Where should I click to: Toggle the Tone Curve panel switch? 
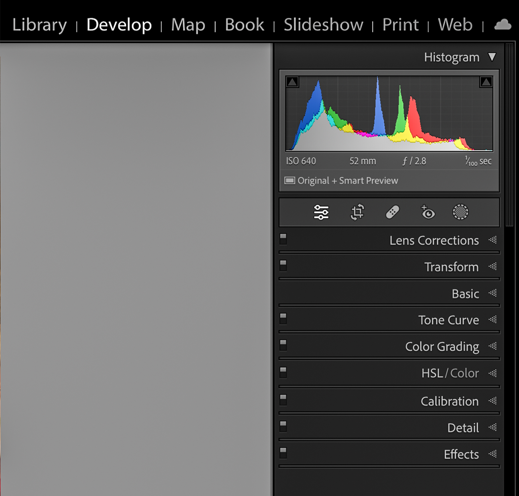tap(283, 319)
